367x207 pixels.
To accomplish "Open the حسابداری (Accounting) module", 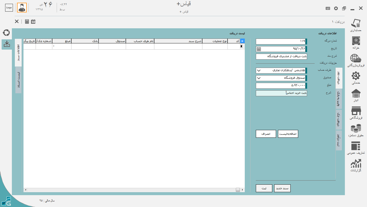I will [356, 25].
